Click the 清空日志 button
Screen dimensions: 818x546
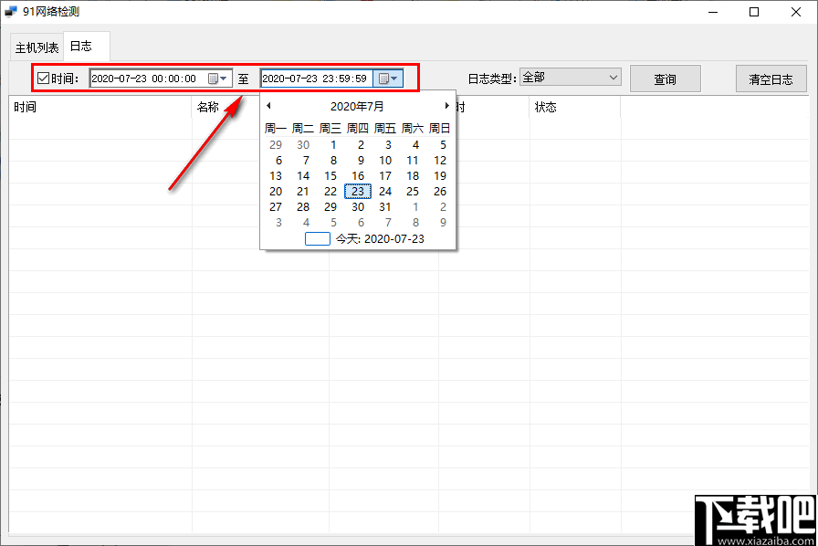pyautogui.click(x=771, y=79)
